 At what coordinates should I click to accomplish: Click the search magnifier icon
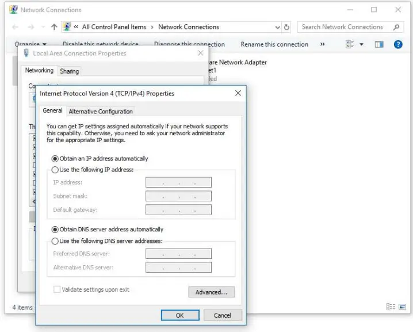tap(396, 27)
